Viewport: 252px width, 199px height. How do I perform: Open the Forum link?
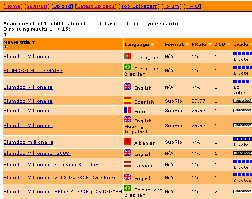(x=171, y=6)
